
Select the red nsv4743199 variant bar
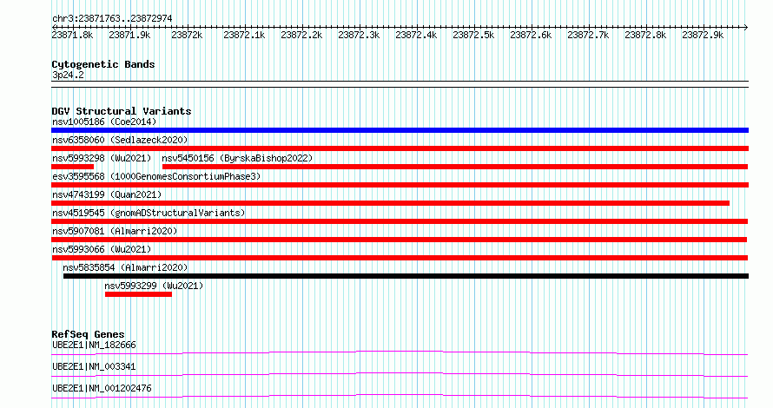(x=391, y=203)
